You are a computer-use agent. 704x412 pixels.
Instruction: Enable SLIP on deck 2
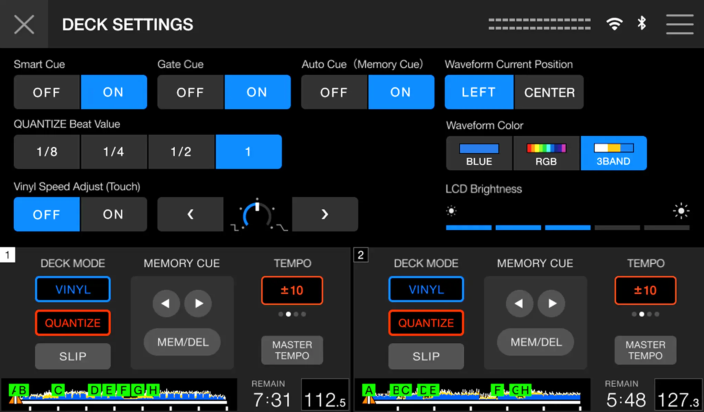coord(426,356)
